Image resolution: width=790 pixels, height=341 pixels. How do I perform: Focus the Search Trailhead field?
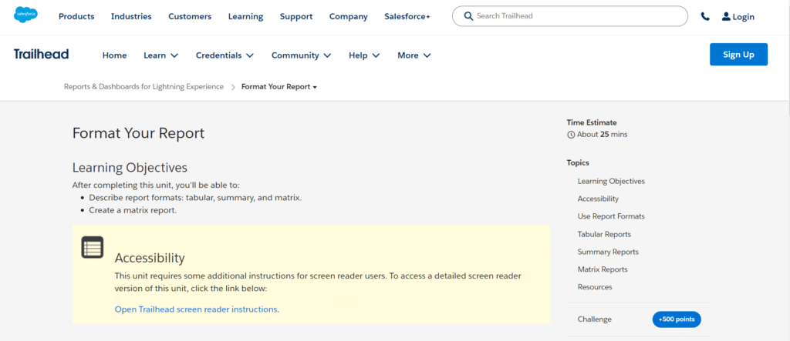point(570,16)
